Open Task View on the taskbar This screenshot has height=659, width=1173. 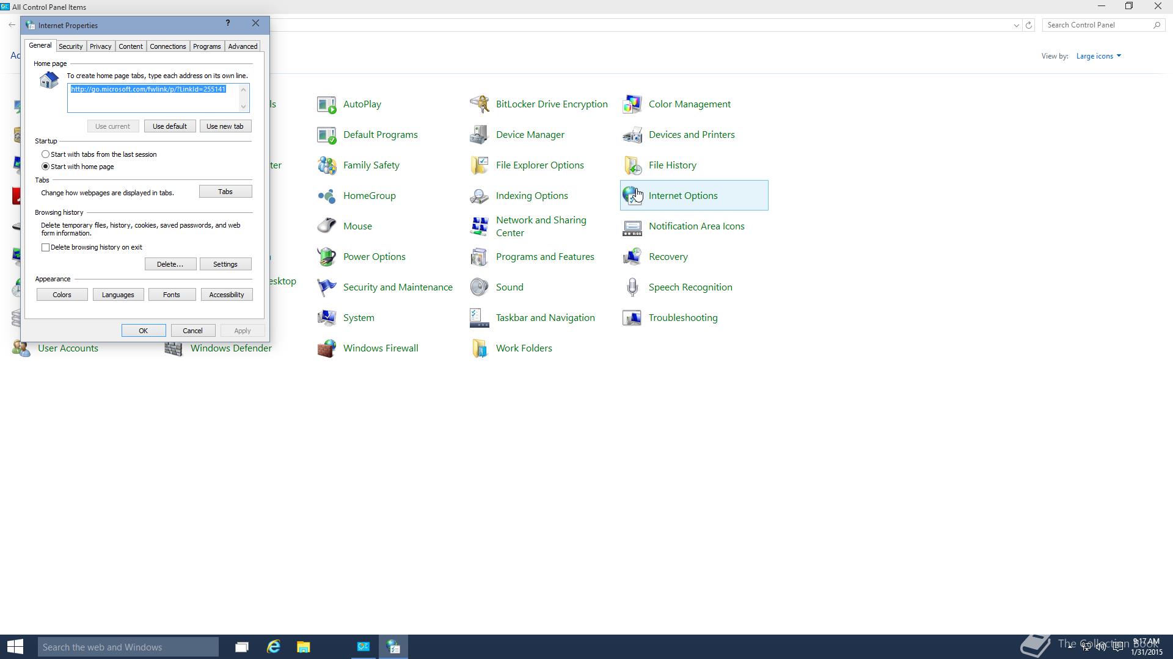coord(242,647)
